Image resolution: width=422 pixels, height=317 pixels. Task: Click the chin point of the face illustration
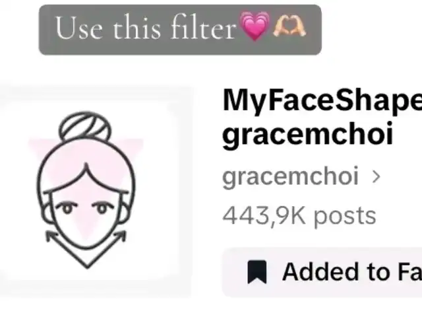[85, 264]
